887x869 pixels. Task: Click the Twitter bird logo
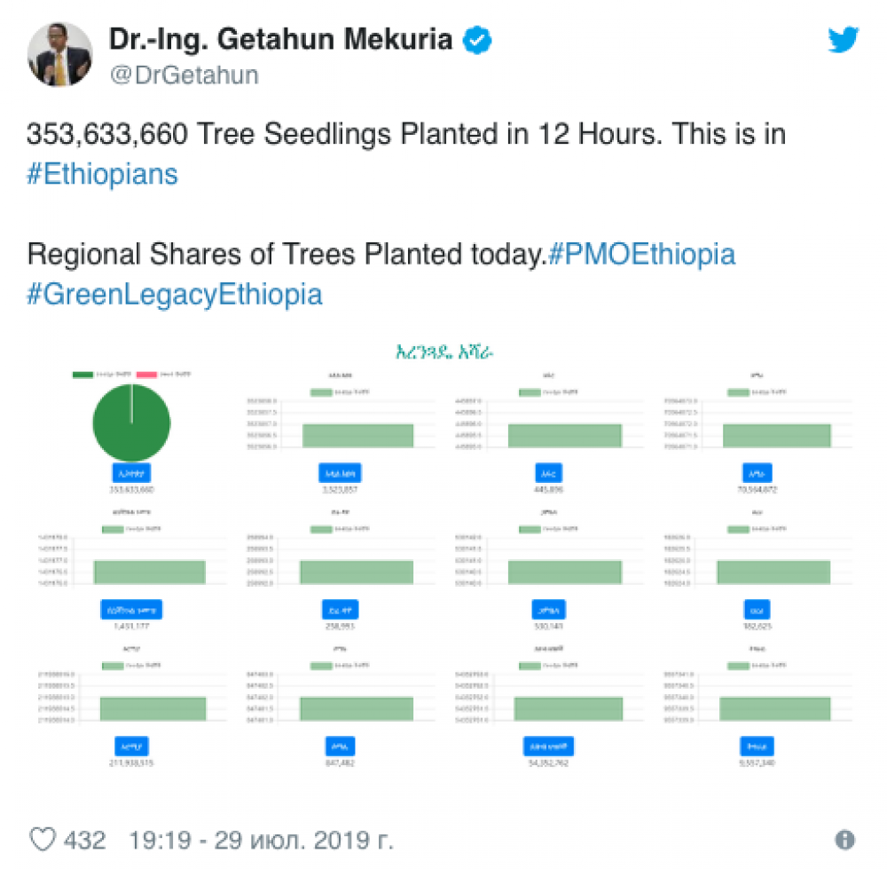click(x=844, y=40)
